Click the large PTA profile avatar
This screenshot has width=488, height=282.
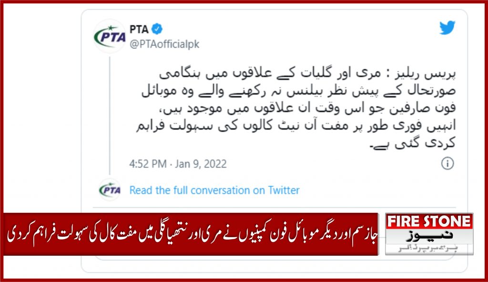click(x=109, y=36)
